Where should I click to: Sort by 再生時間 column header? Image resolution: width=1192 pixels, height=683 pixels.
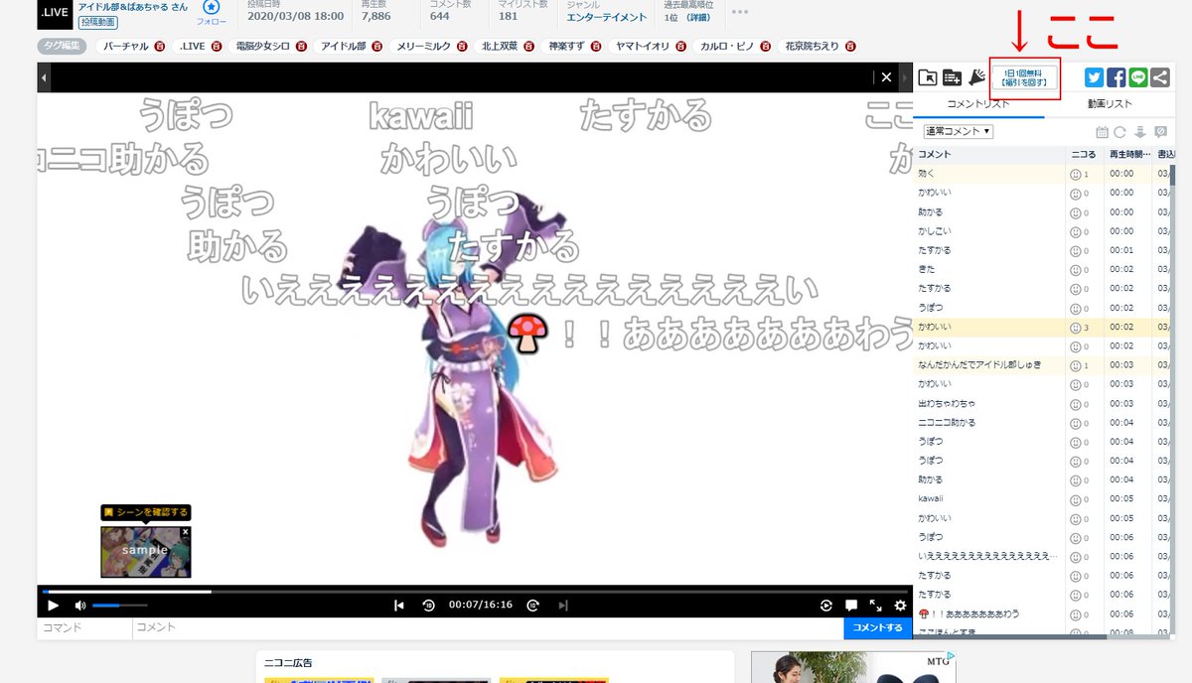point(1128,155)
